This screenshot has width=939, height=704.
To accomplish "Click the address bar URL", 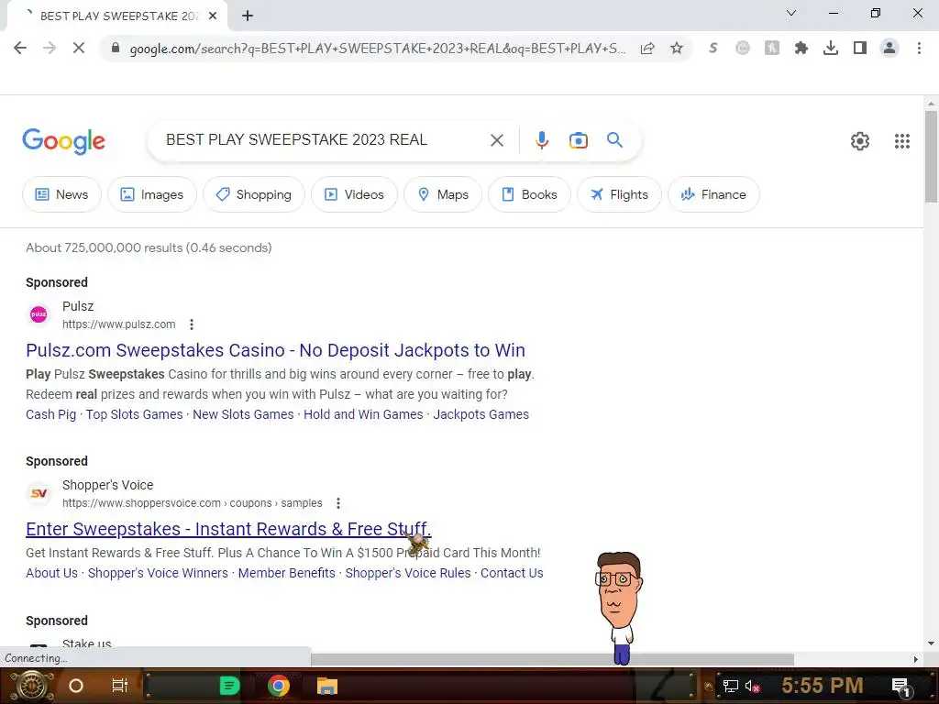I will [377, 49].
